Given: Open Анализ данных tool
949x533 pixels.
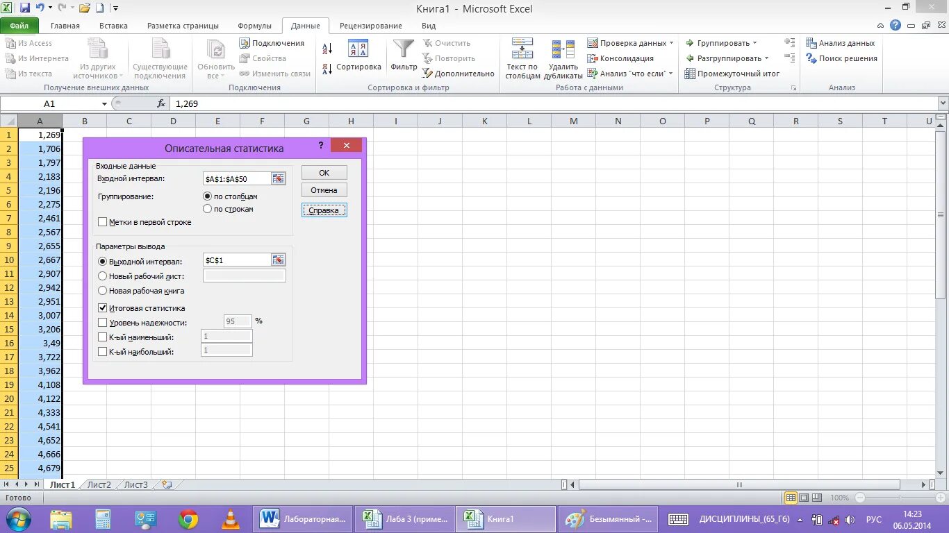Looking at the screenshot, I should point(841,43).
